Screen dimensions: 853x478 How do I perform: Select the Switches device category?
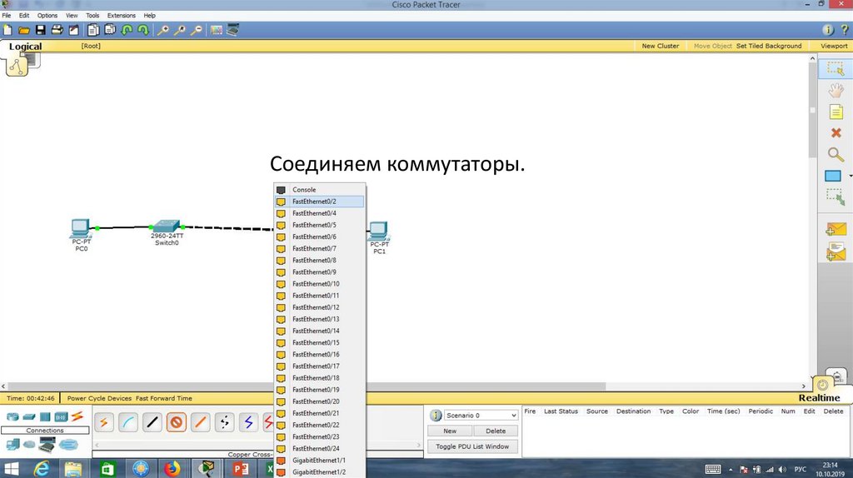29,417
